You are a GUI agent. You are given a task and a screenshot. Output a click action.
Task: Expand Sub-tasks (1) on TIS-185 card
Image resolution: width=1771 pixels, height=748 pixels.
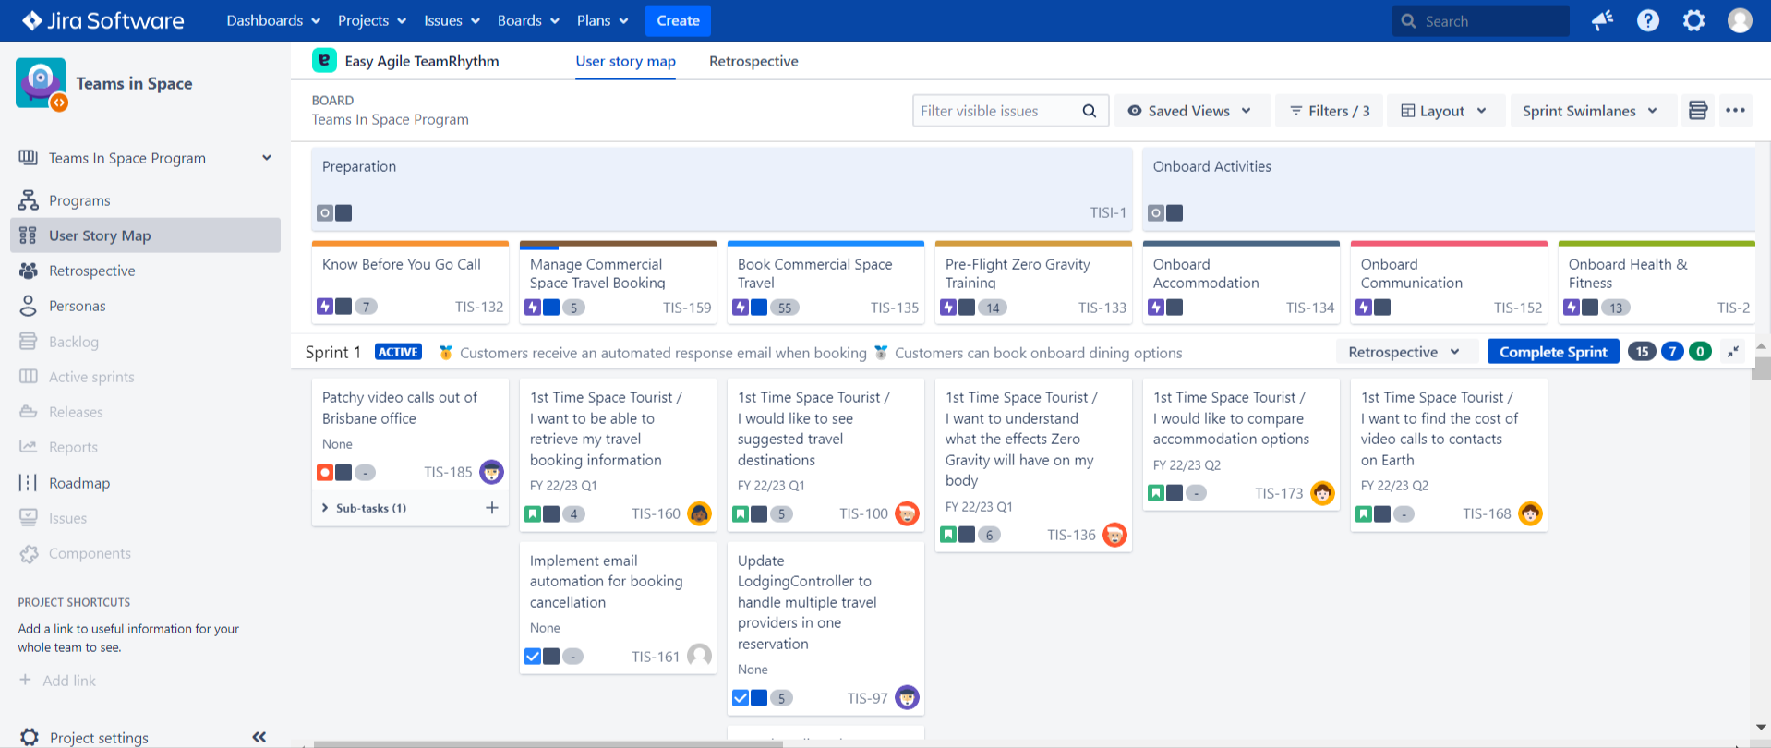click(364, 508)
